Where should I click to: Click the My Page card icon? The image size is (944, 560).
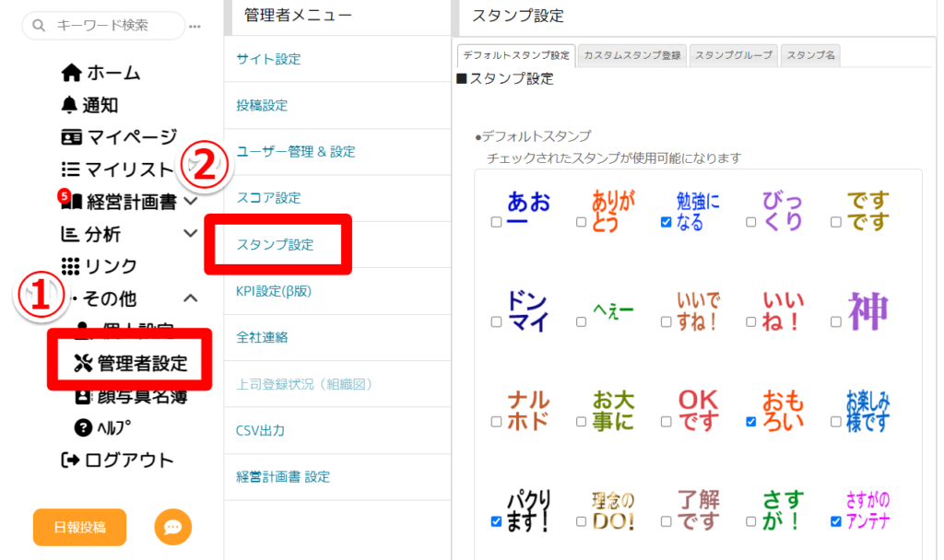click(x=71, y=137)
